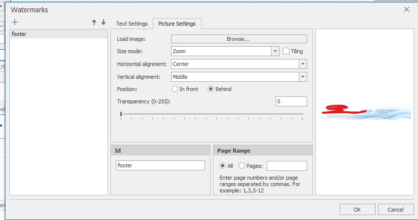The width and height of the screenshot is (418, 220).
Task: Switch to the Text Settings tab
Action: click(132, 24)
